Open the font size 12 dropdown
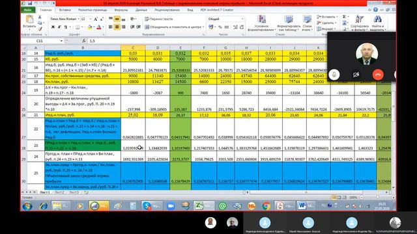Viewport: 417px width, 234px height. [x=91, y=19]
